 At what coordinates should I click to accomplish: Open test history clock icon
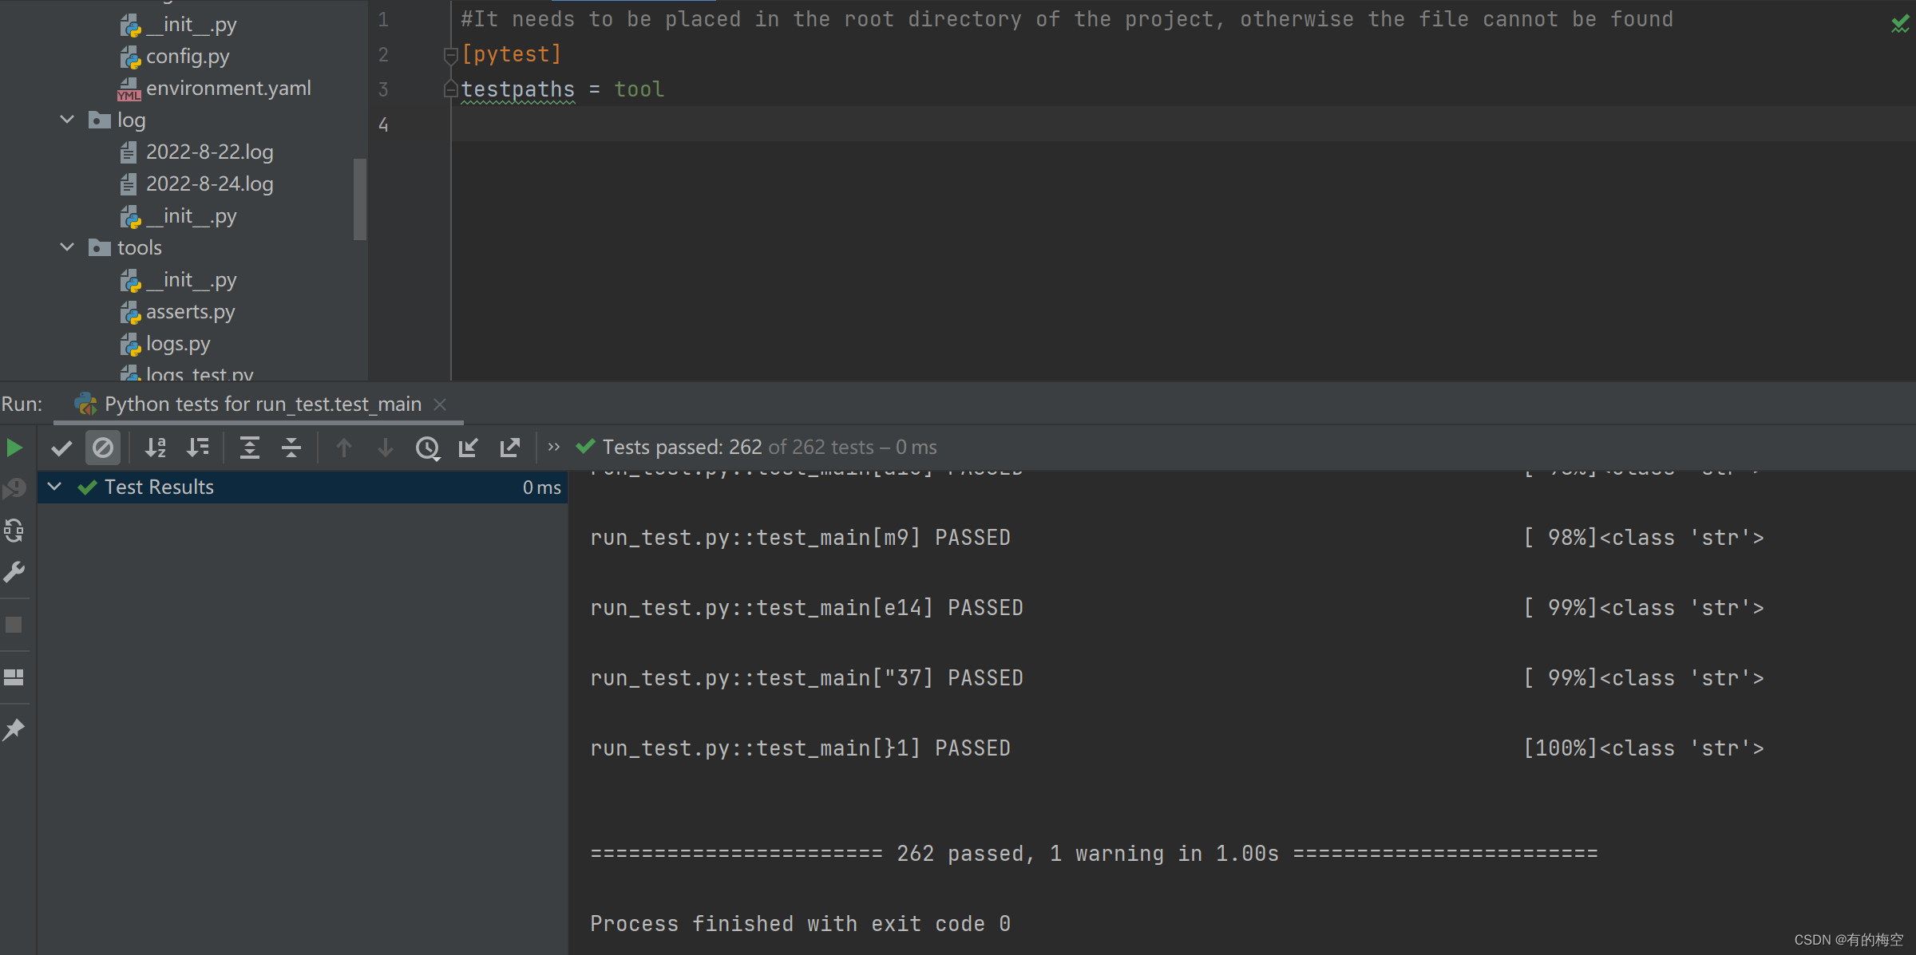click(x=427, y=448)
